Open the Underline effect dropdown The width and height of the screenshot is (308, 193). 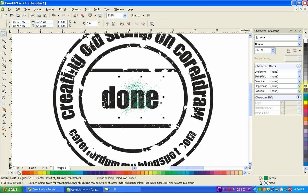click(299, 72)
